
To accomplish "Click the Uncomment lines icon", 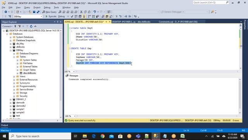I will pos(121,16).
